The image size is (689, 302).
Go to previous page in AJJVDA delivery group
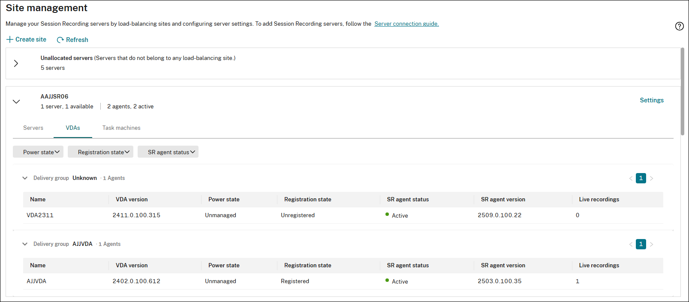(631, 244)
